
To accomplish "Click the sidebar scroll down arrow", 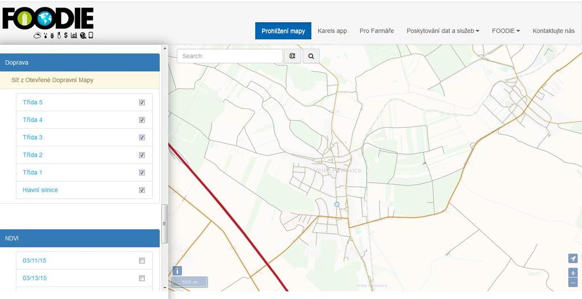I will pyautogui.click(x=165, y=288).
